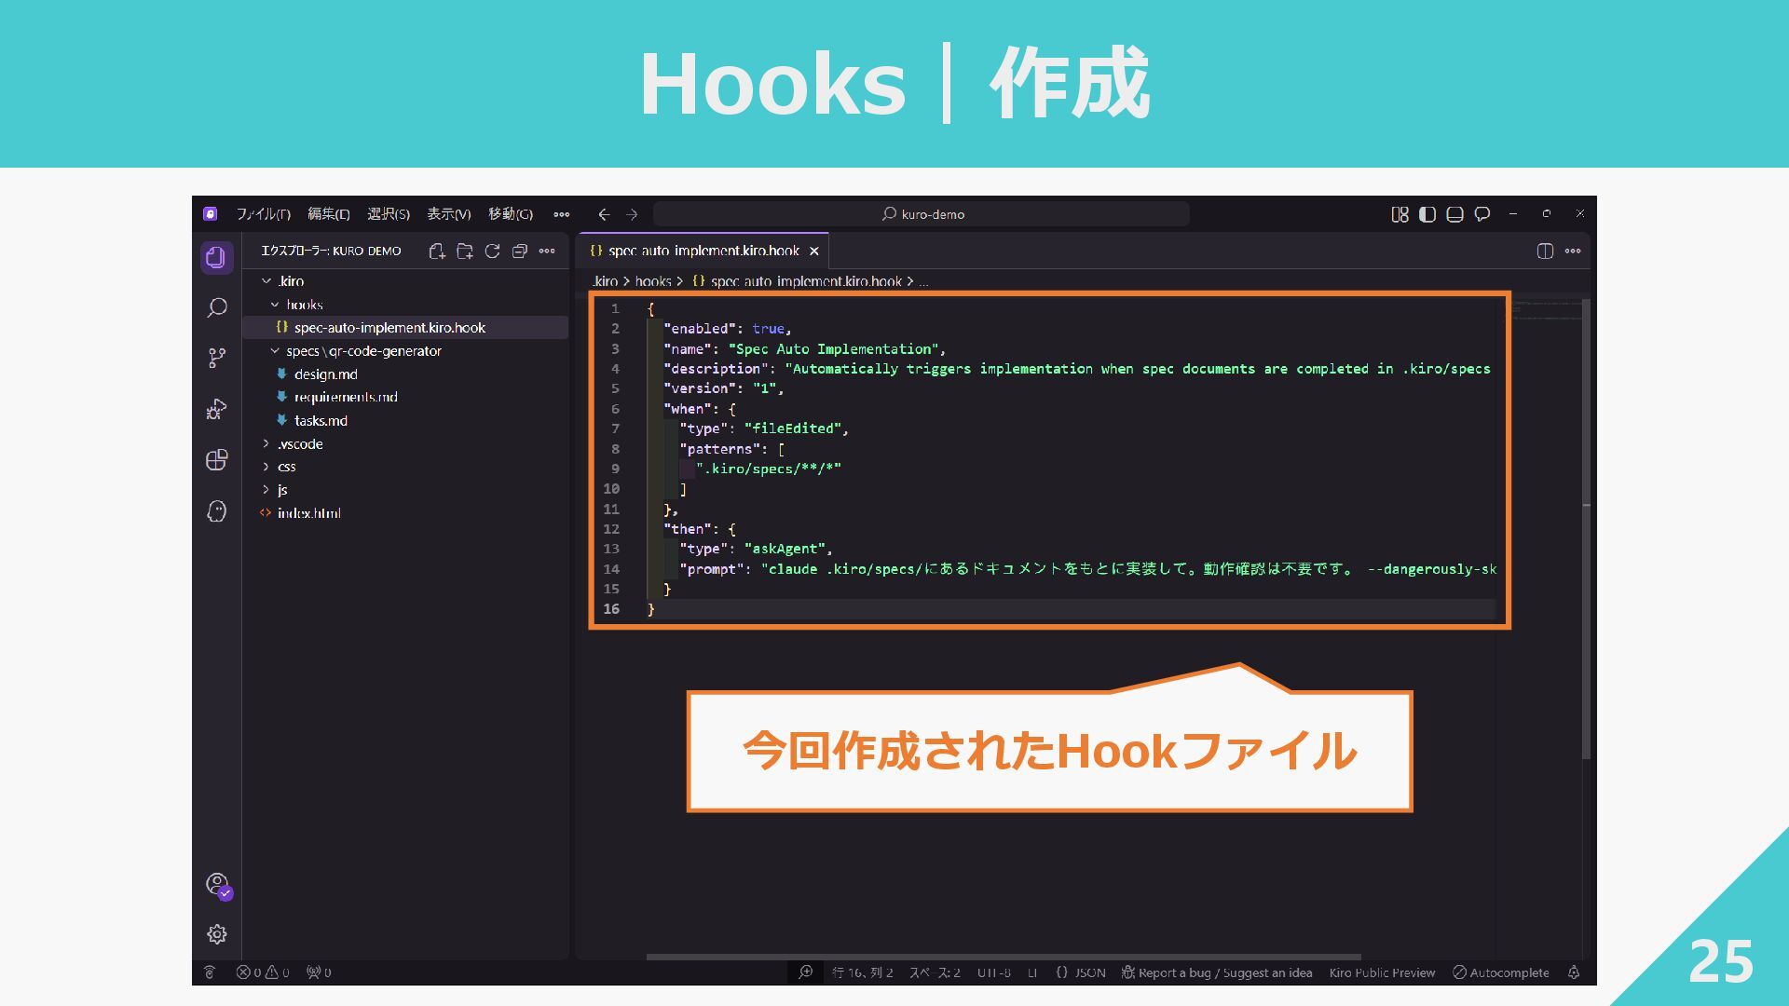Open the Kiro ghost panel icon
Viewport: 1789px width, 1006px height.
tap(216, 511)
